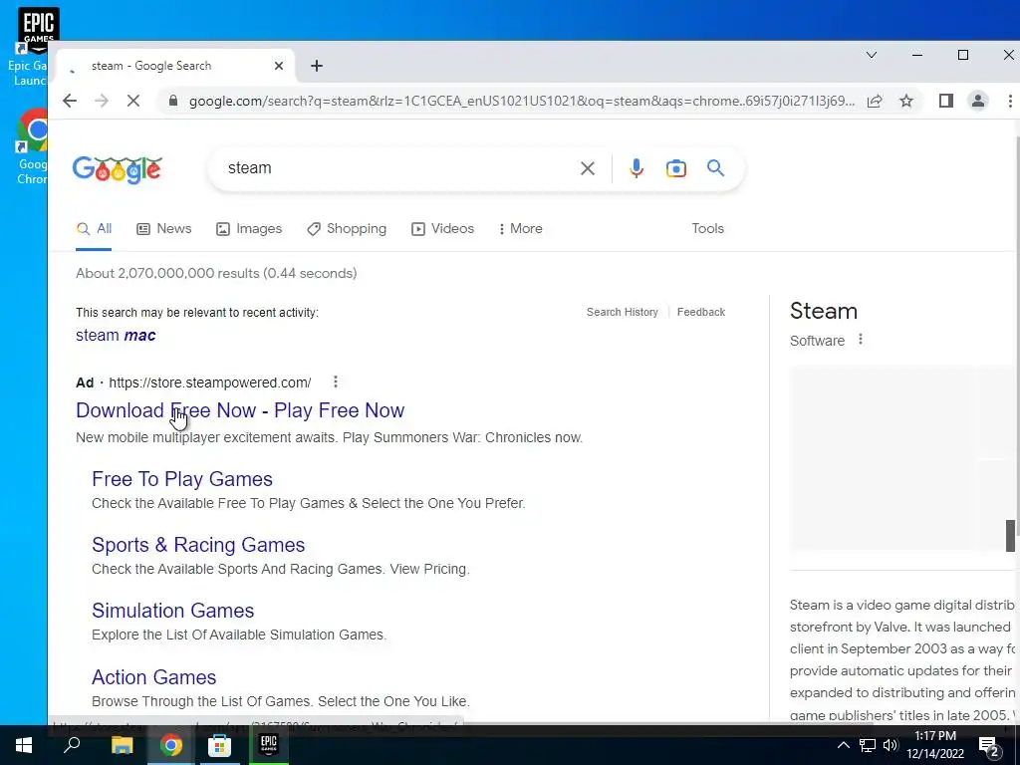Open Epic Games Launcher from the taskbar
Viewport: 1020px width, 765px height.
pyautogui.click(x=269, y=745)
